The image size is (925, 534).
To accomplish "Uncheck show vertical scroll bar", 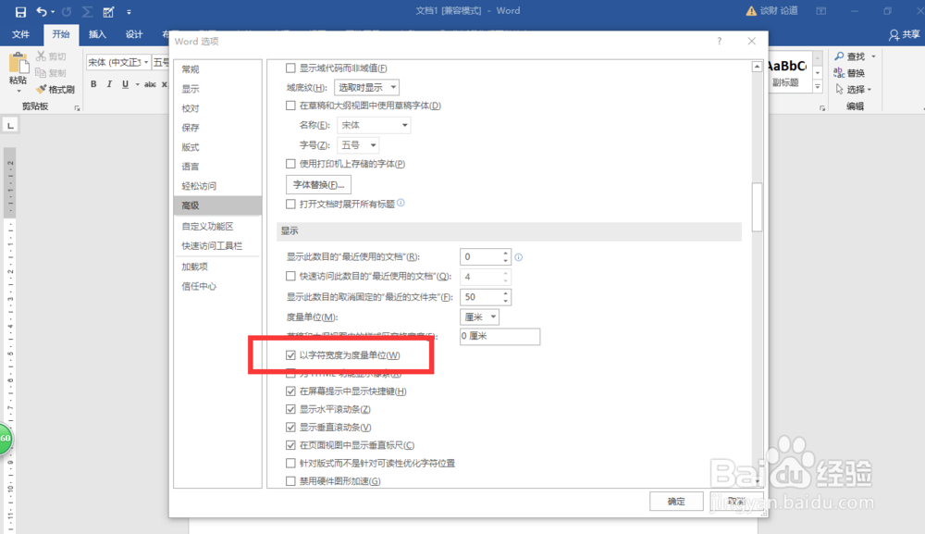I will tap(290, 427).
